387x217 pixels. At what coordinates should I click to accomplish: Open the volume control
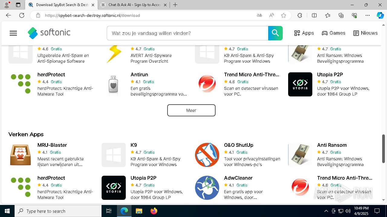[x=348, y=211]
